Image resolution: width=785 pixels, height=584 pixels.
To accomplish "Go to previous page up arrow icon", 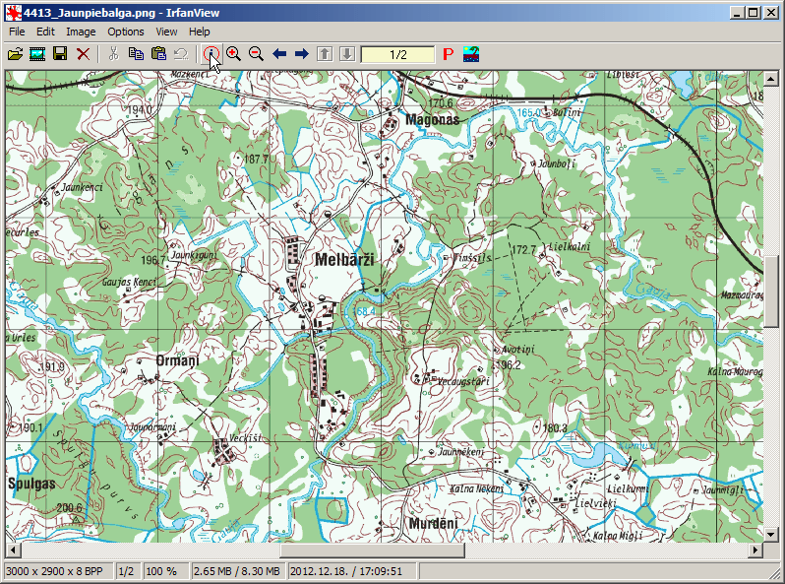I will (x=325, y=53).
